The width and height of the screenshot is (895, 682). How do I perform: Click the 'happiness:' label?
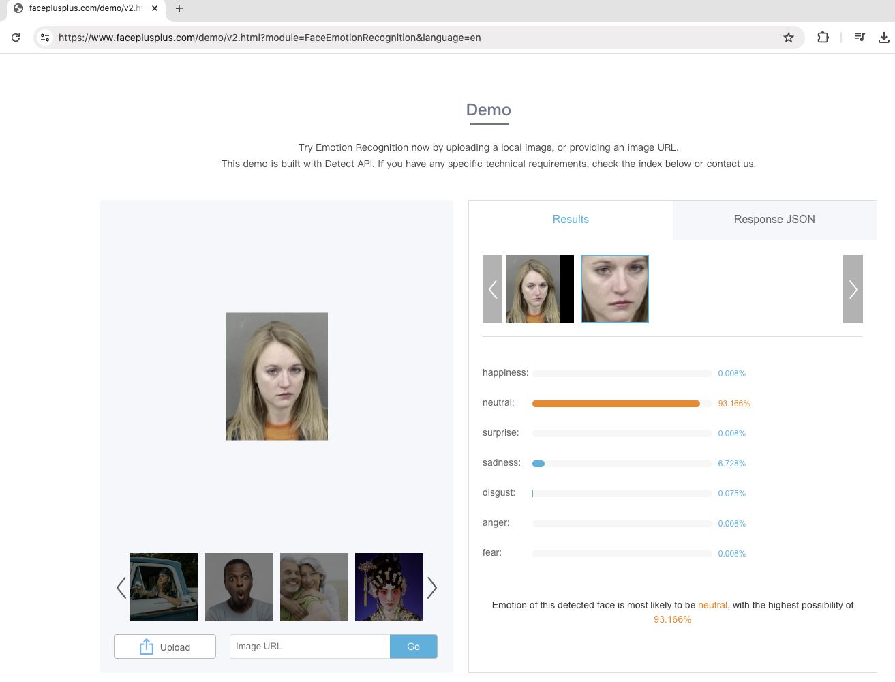pos(506,372)
